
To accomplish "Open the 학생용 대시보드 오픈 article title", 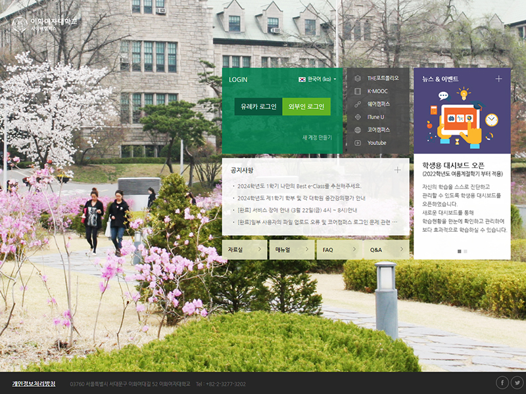I will point(453,165).
